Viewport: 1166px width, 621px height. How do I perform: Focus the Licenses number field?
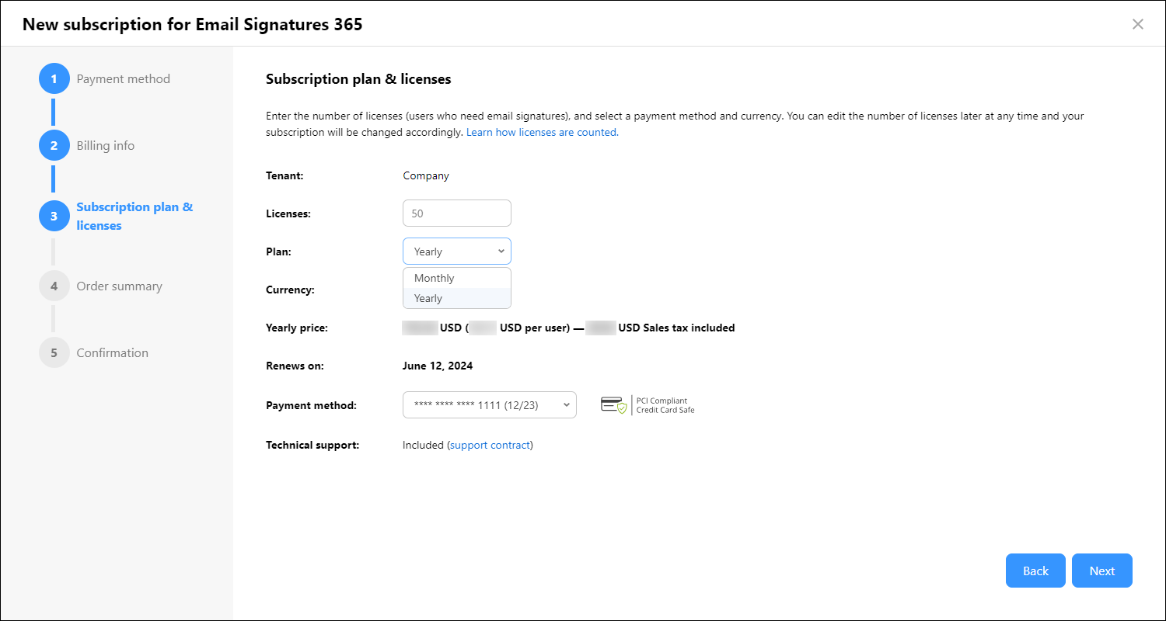pyautogui.click(x=457, y=213)
